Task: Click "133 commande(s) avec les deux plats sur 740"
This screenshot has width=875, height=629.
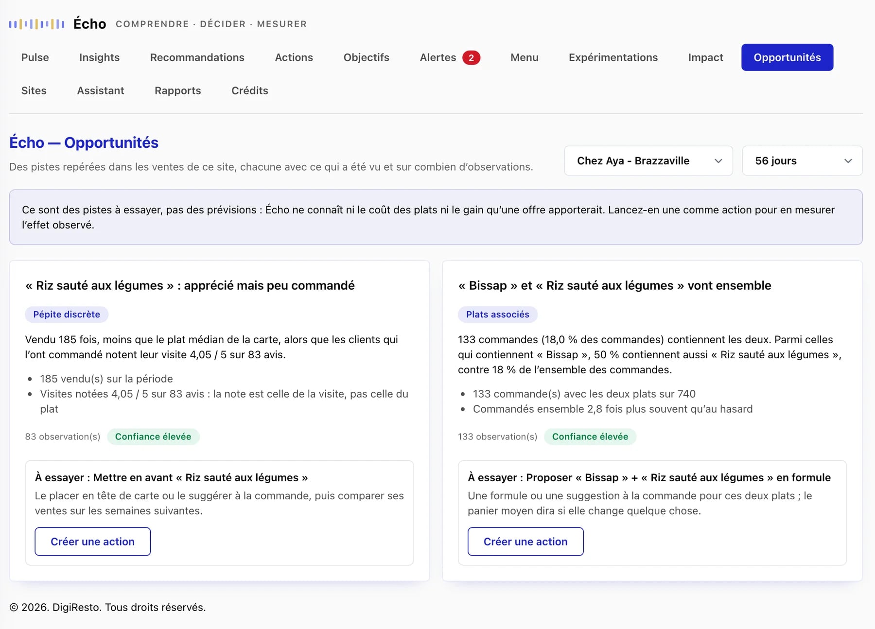Action: coord(584,394)
